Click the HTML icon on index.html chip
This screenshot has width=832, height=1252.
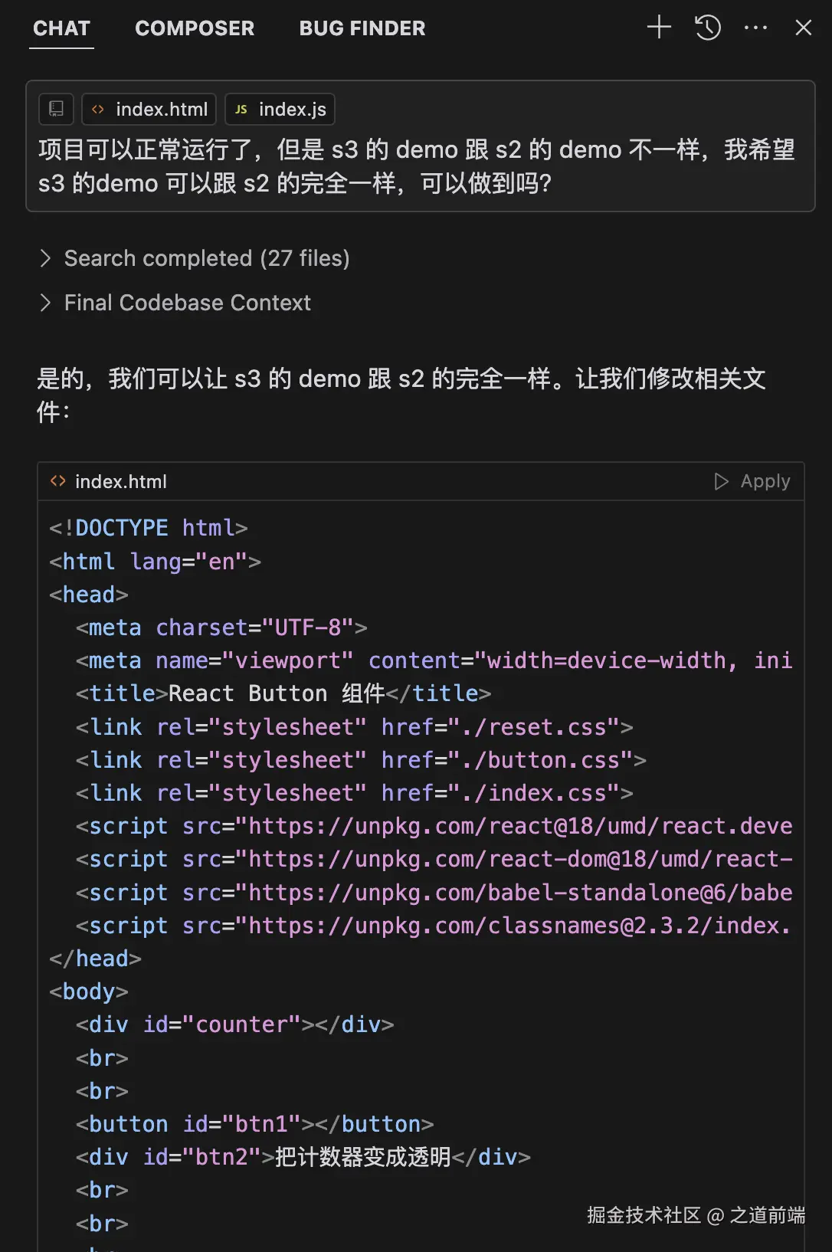pyautogui.click(x=97, y=110)
